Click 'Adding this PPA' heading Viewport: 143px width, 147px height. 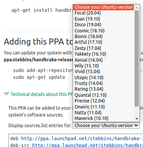[x=38, y=42]
